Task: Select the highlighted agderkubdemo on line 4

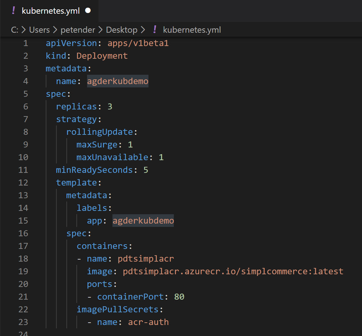Action: pos(117,81)
